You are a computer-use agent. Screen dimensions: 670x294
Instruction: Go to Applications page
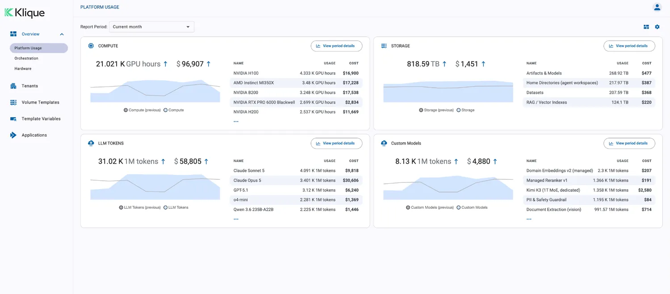[34, 135]
